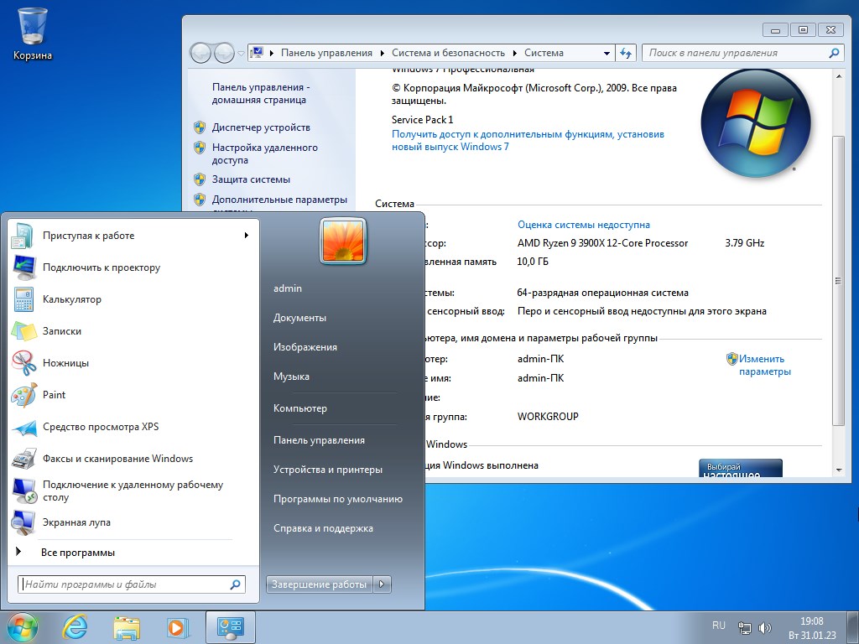
Task: Click the search magnifier in Control Panel
Action: click(x=834, y=53)
